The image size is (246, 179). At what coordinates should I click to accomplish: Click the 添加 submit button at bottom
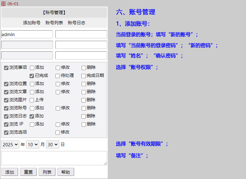point(10,172)
